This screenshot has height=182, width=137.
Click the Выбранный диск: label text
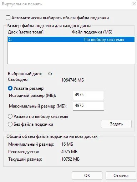point(25,74)
